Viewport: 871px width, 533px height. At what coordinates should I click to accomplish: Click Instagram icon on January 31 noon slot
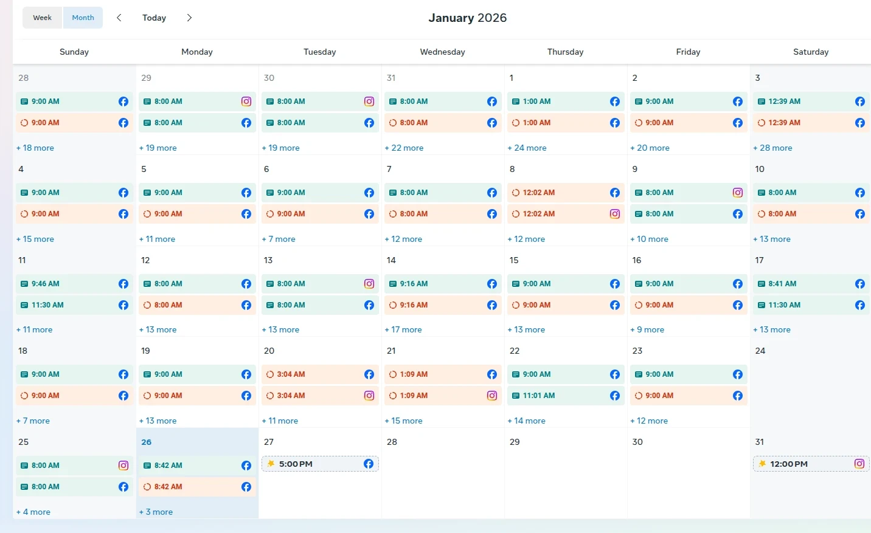(x=859, y=464)
